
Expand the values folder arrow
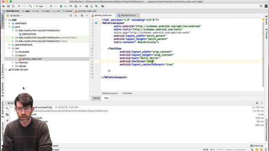(x=13, y=66)
